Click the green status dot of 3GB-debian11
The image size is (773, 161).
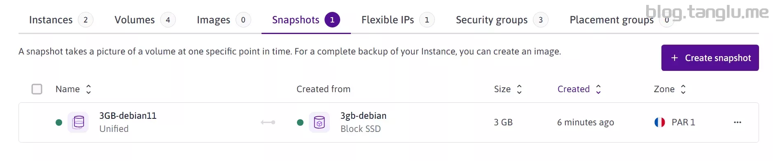point(59,122)
